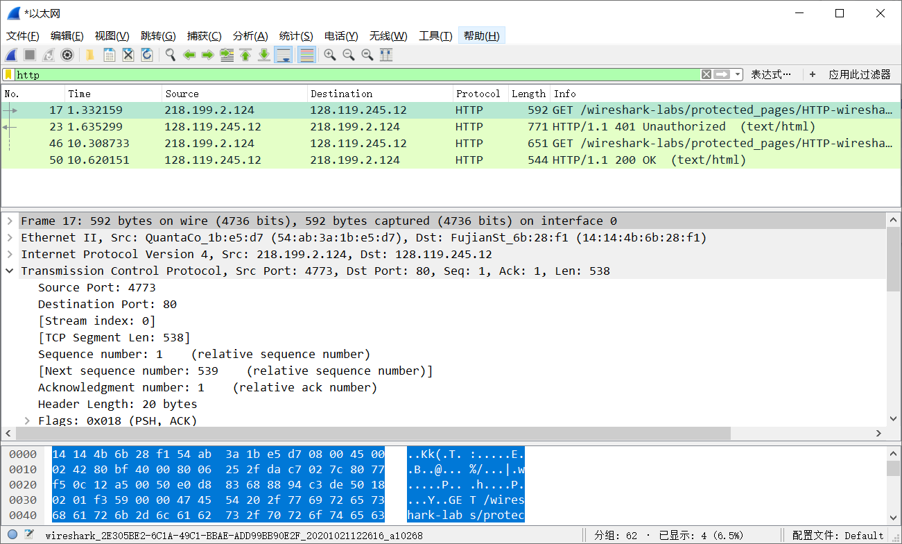Image resolution: width=902 pixels, height=544 pixels.
Task: Collapse Transmission Control Protocol section
Action: click(x=10, y=271)
